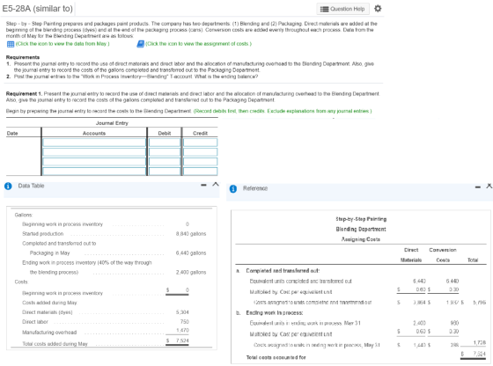This screenshot has width=493, height=366.
Task: Select the first Debit input field
Action: pyautogui.click(x=165, y=143)
